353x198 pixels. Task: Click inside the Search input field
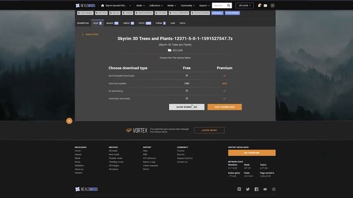tap(219, 5)
